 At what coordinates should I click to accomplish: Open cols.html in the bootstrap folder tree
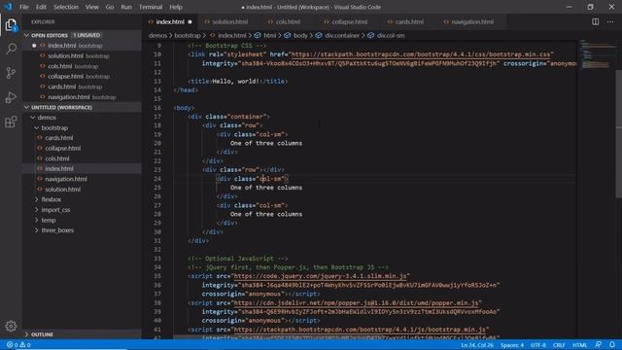82,158
